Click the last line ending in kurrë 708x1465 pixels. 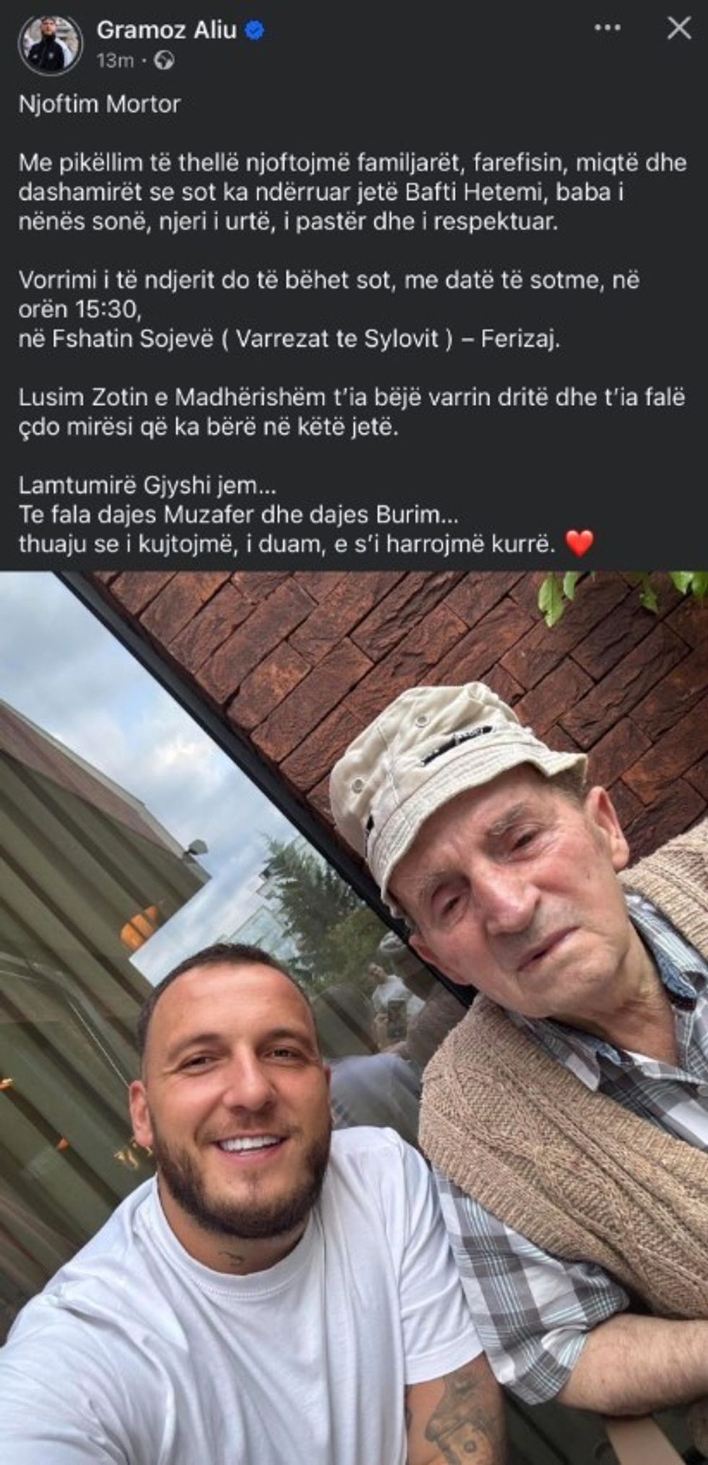pos(287,544)
